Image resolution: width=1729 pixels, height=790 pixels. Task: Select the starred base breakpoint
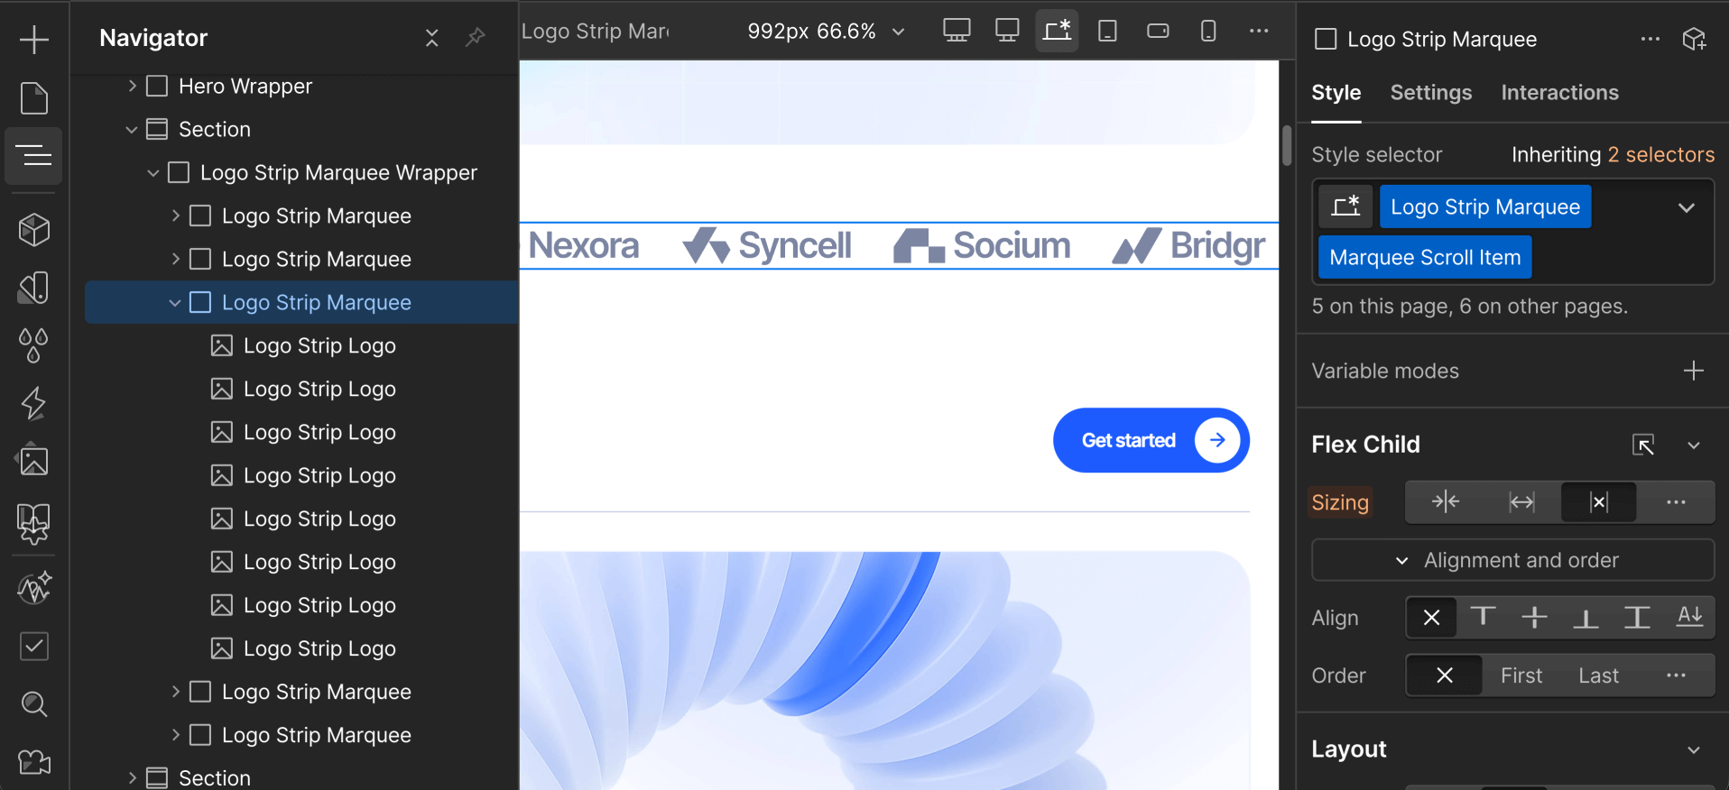(1057, 31)
